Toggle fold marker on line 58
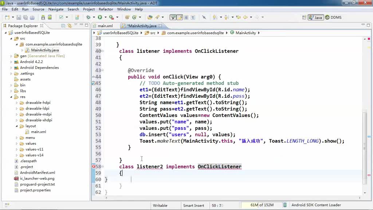The width and height of the screenshot is (373, 210). point(103,166)
